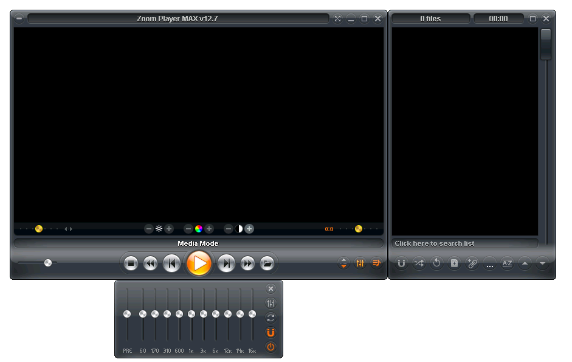Click the 0 files counter in the playlist header
The image size is (572, 362).
430,19
